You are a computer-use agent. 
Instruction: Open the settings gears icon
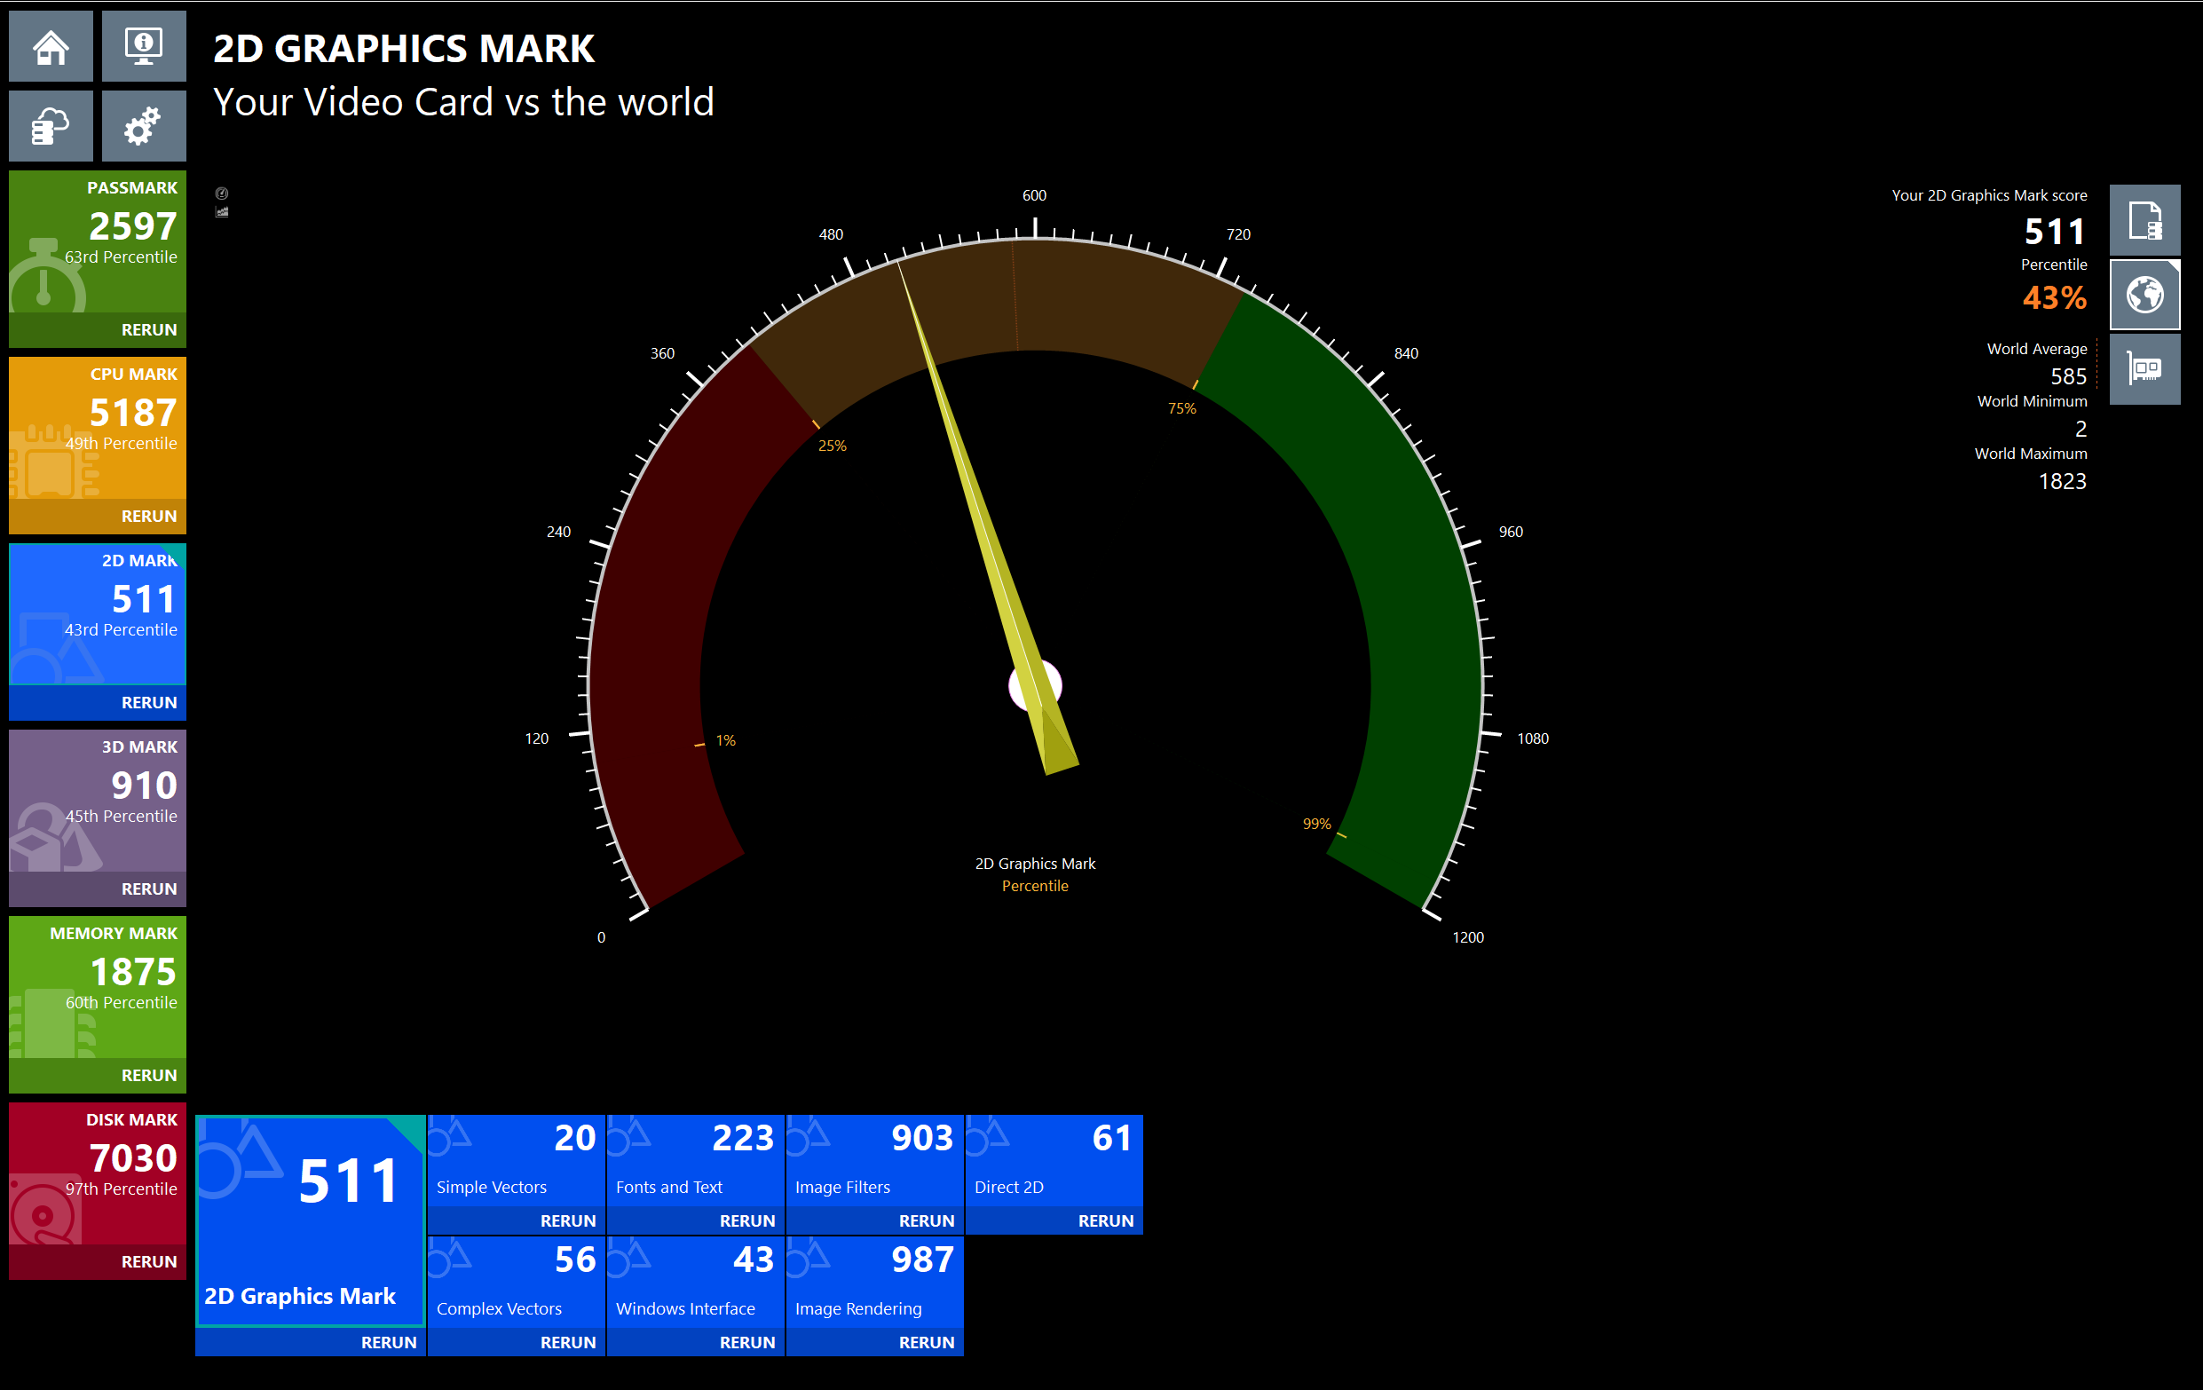(x=144, y=125)
